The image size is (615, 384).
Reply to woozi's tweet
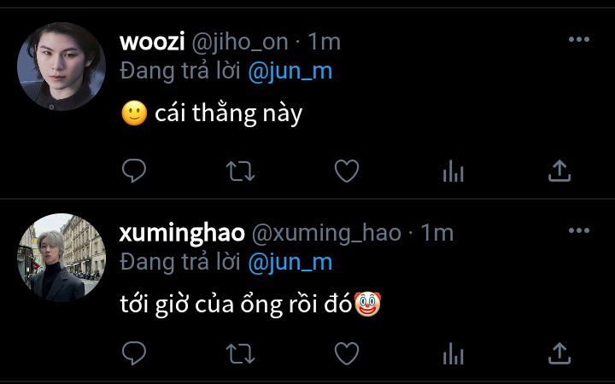coord(134,171)
